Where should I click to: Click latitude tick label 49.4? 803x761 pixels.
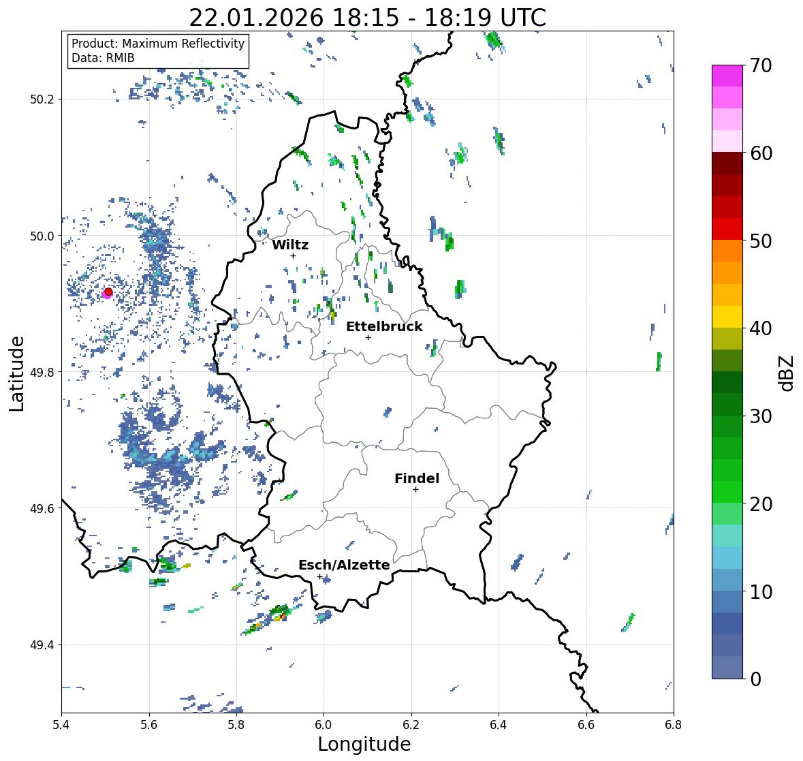[x=42, y=645]
